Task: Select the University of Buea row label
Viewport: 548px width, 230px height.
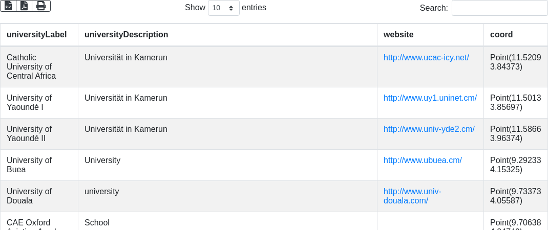Action: (x=29, y=165)
